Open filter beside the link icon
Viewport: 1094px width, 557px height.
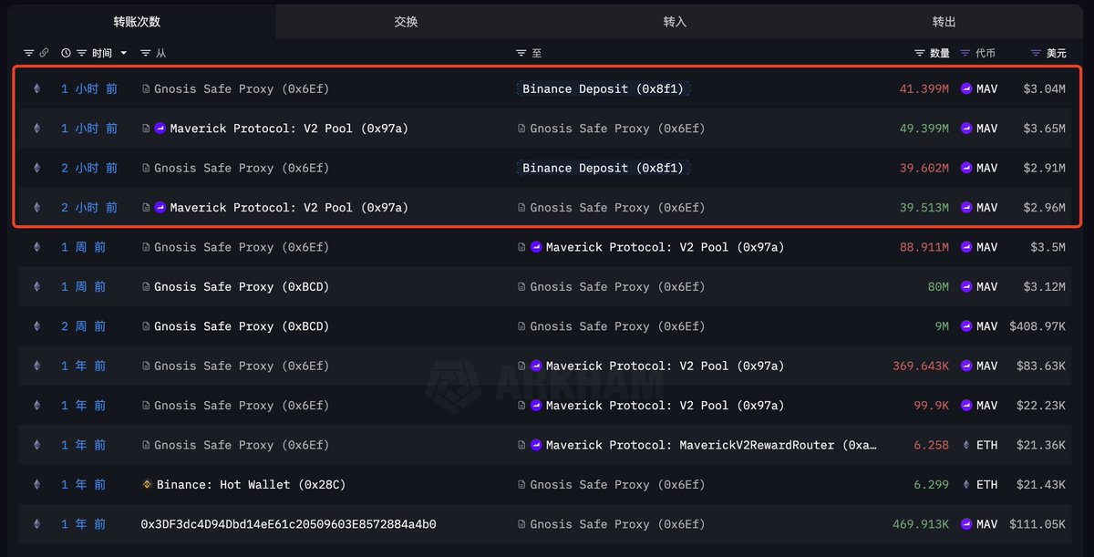(28, 54)
